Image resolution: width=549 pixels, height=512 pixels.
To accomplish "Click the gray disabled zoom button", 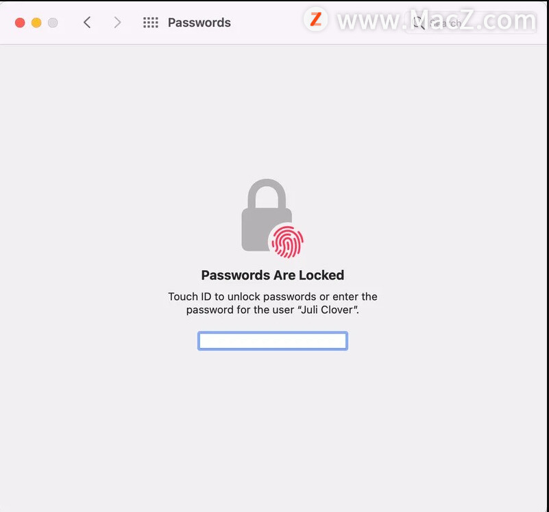I will pyautogui.click(x=53, y=23).
